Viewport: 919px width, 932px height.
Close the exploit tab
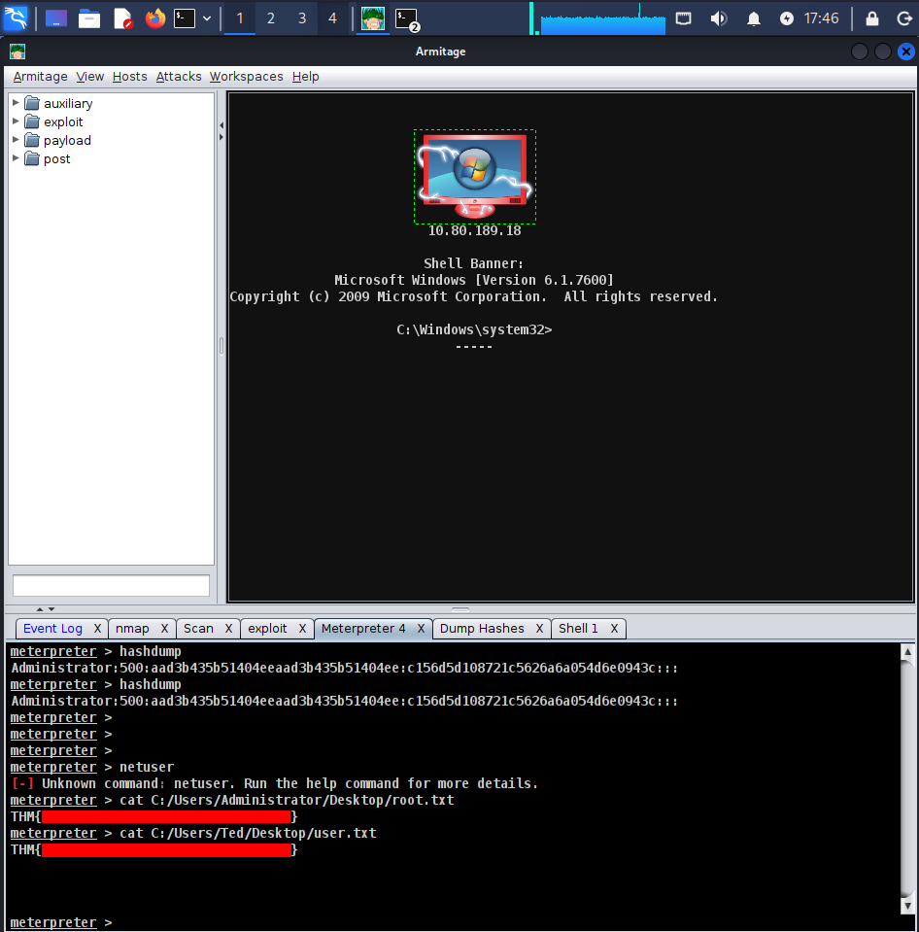point(302,628)
